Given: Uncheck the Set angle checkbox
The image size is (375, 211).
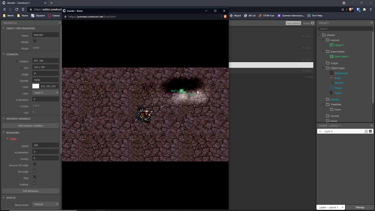Looking at the screenshot, I should pyautogui.click(x=35, y=171).
